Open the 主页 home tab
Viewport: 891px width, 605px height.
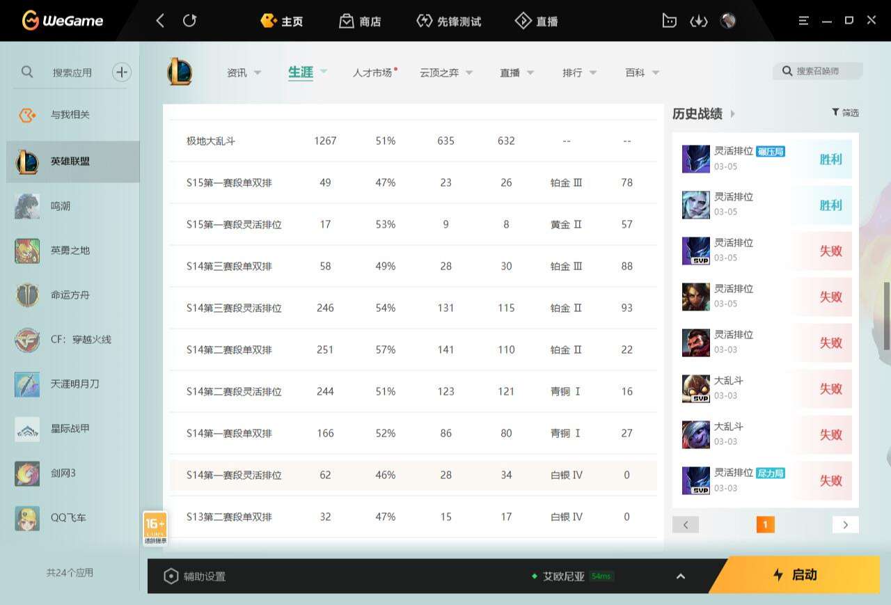[x=282, y=21]
